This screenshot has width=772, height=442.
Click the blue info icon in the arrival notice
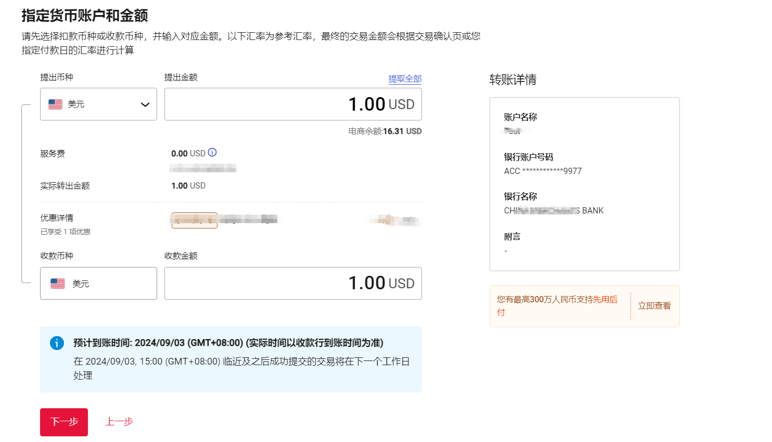click(57, 343)
